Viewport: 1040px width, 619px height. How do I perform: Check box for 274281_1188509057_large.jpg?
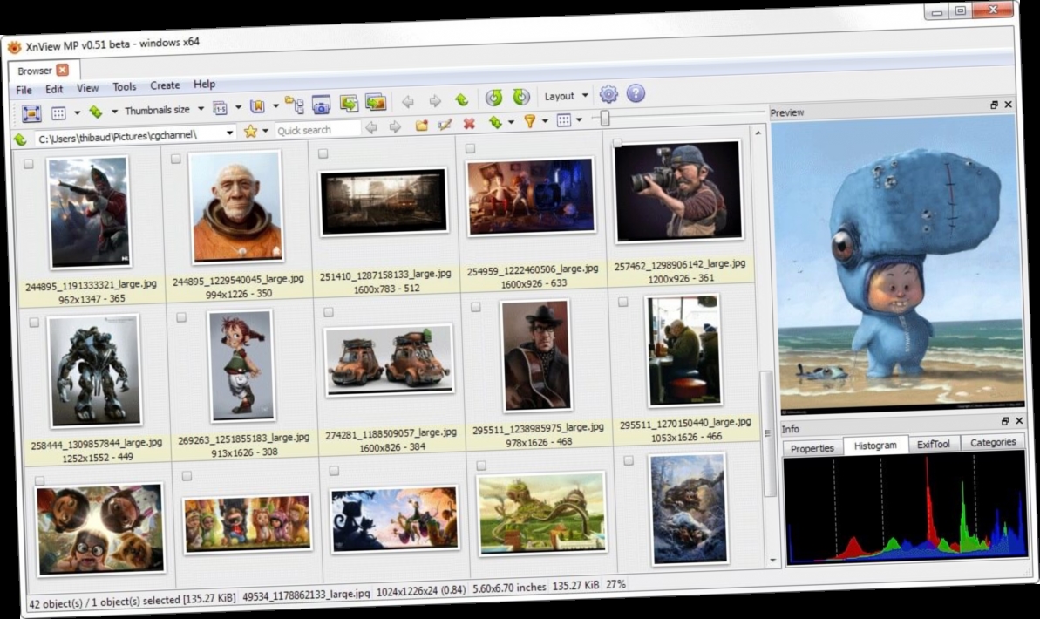[x=329, y=312]
